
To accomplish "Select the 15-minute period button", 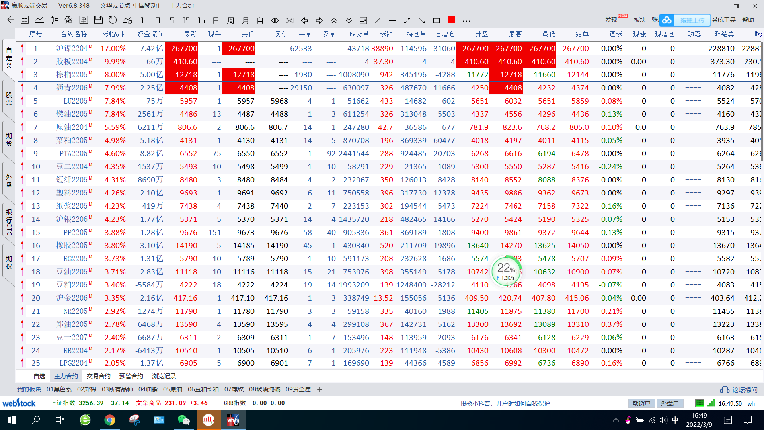I will [x=186, y=20].
